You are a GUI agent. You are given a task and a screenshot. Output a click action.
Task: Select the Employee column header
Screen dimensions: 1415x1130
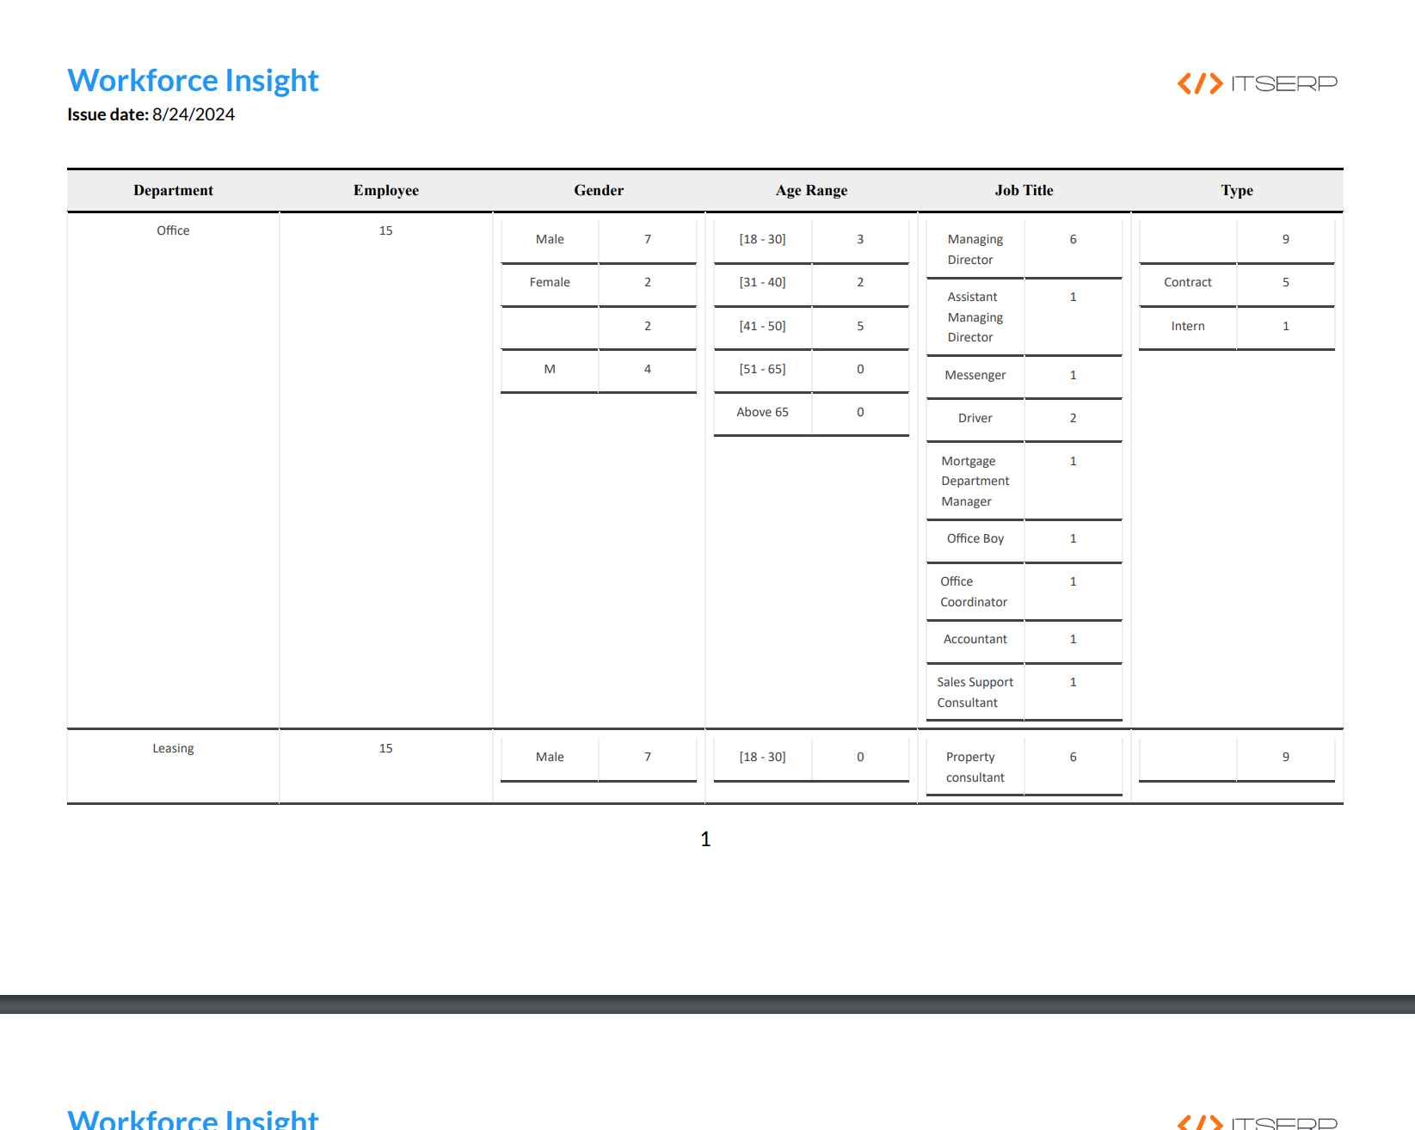385,190
